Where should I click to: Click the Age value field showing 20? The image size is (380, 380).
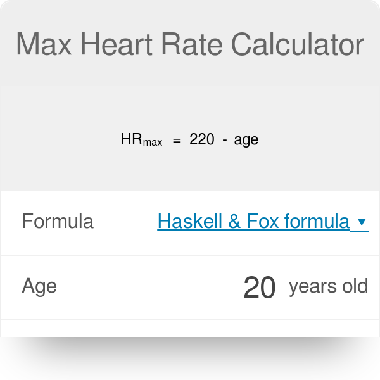(259, 288)
